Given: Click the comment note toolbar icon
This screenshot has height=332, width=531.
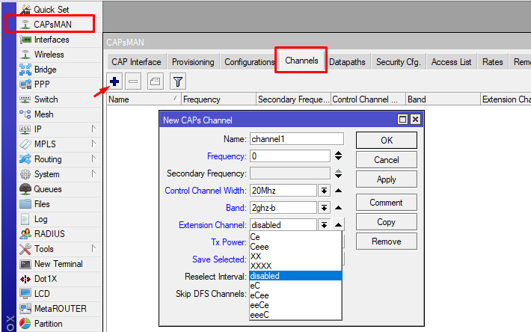Looking at the screenshot, I should [x=156, y=82].
